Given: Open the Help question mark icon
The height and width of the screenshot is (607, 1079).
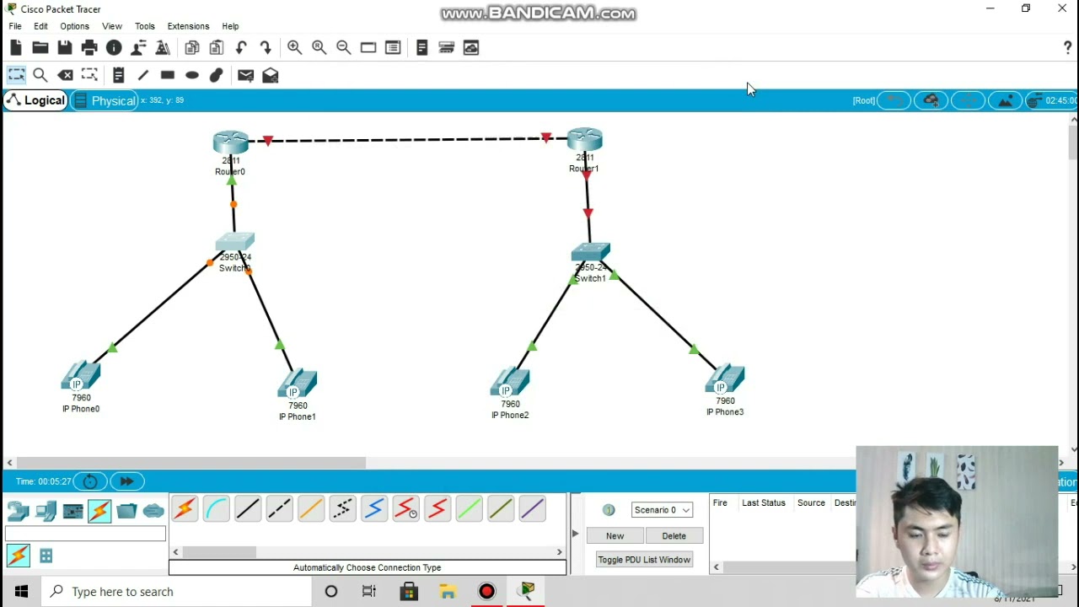Looking at the screenshot, I should coord(1067,48).
